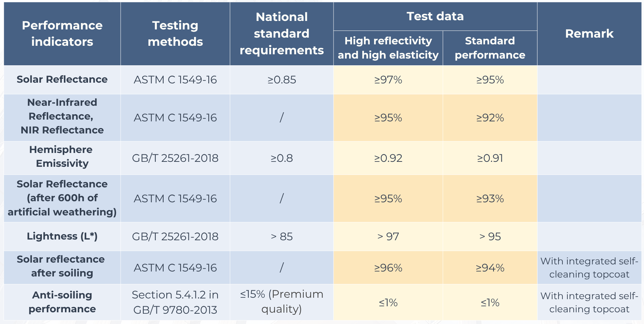Click the ≥93% artificial weathering cell
The image size is (644, 324).
point(490,199)
